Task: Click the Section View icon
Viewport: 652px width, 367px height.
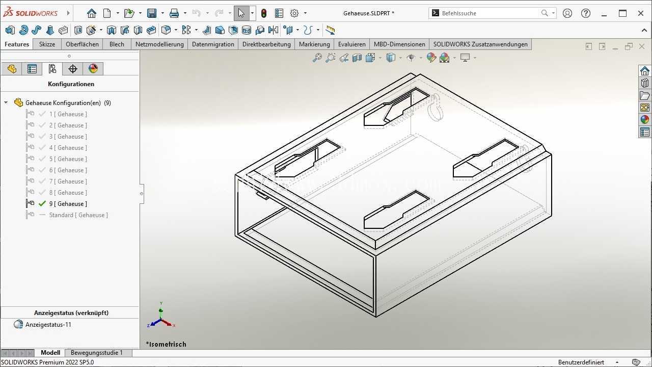Action: click(357, 58)
